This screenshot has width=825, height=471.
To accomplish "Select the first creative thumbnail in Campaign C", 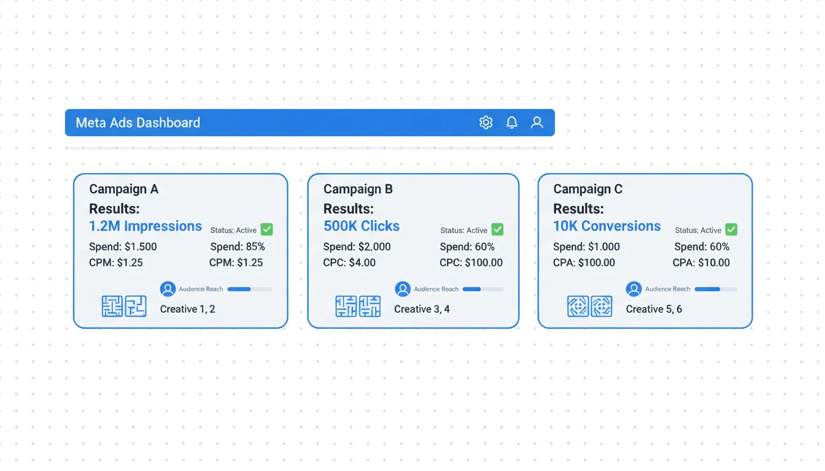I will [578, 306].
